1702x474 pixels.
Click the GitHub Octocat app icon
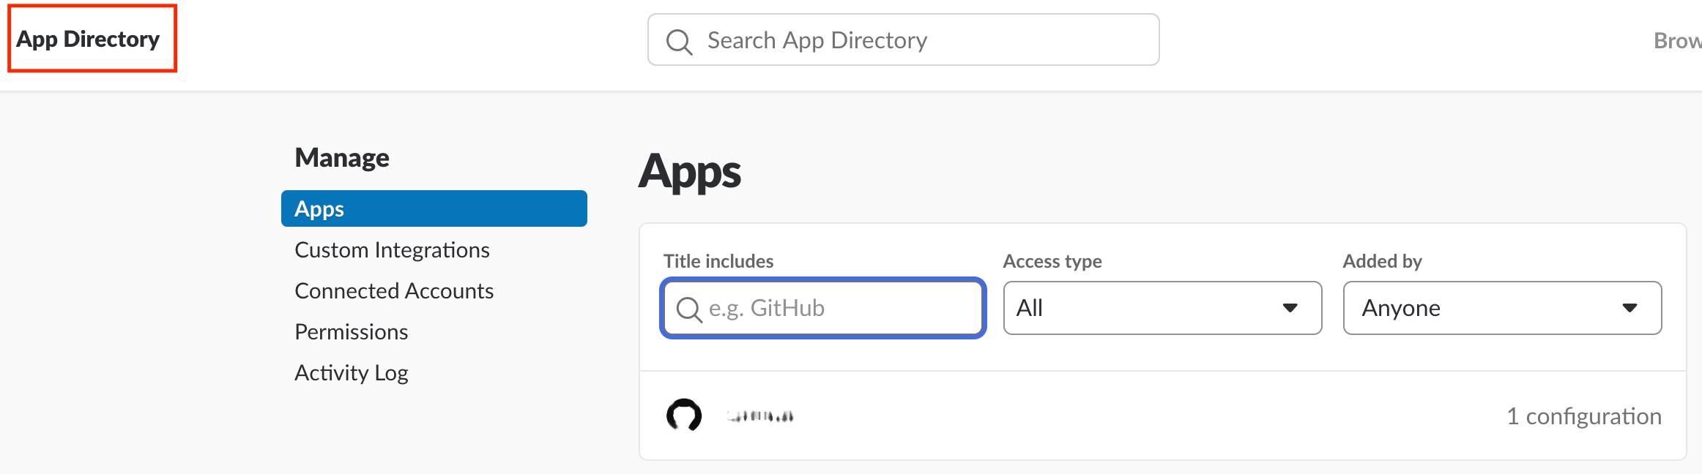tap(684, 415)
